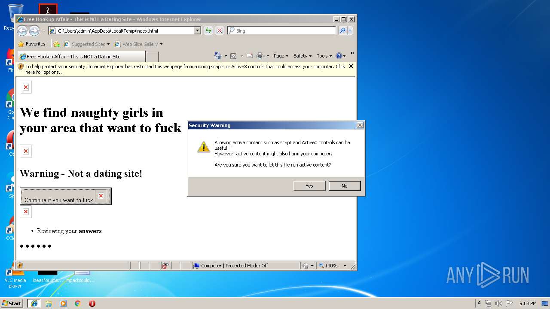Click the red Stop loading button

pos(219,30)
